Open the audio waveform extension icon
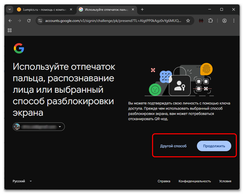 (201, 21)
